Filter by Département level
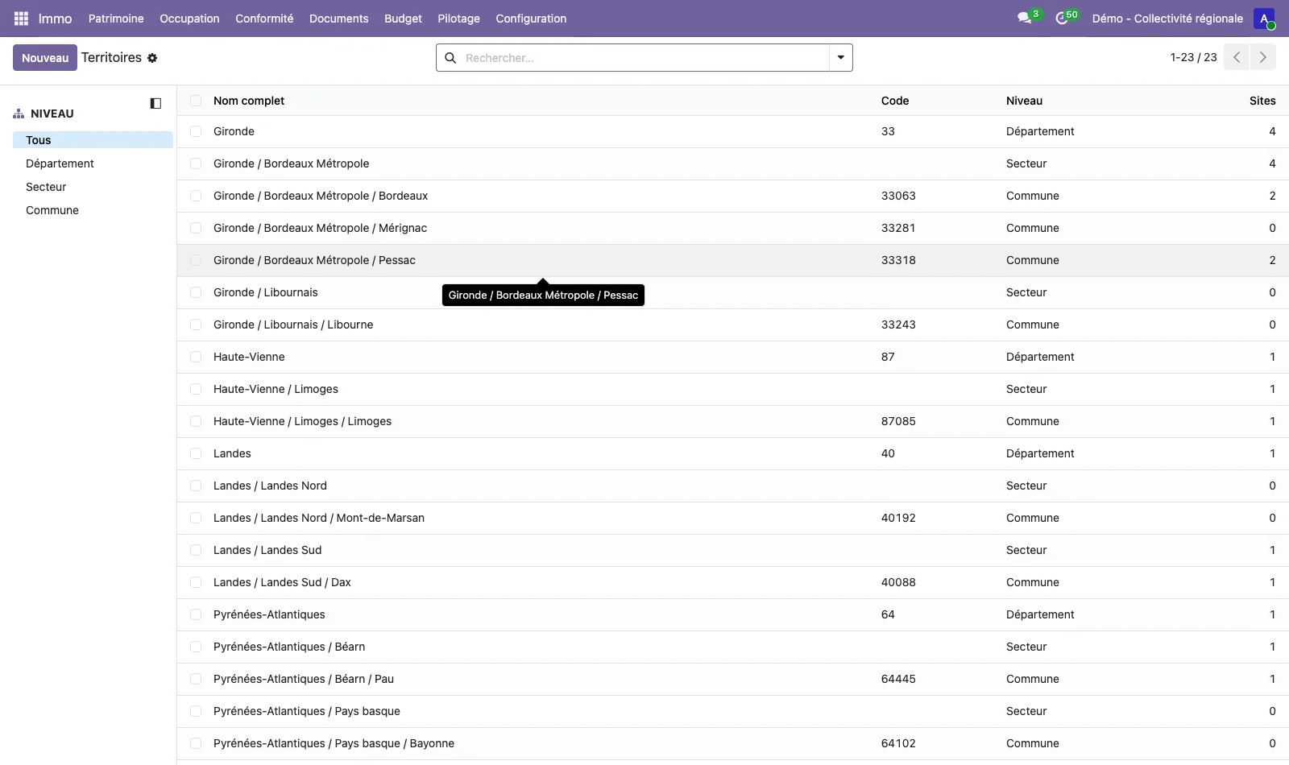Image resolution: width=1289 pixels, height=765 pixels. 60,163
